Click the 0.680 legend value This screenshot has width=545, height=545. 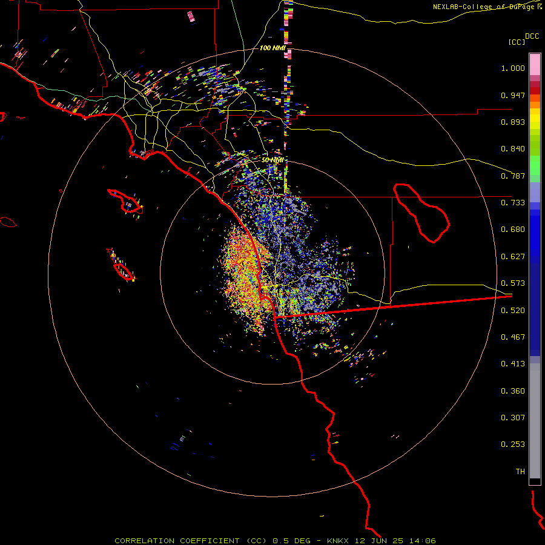click(x=513, y=230)
